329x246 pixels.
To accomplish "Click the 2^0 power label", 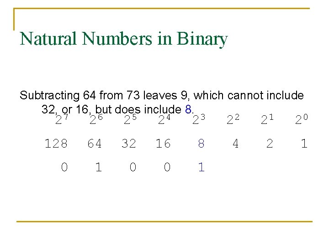I will pos(302,120).
